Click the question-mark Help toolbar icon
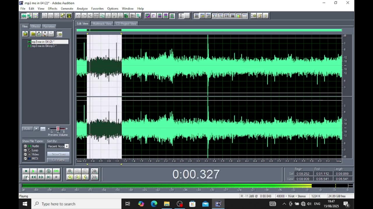 click(x=266, y=16)
